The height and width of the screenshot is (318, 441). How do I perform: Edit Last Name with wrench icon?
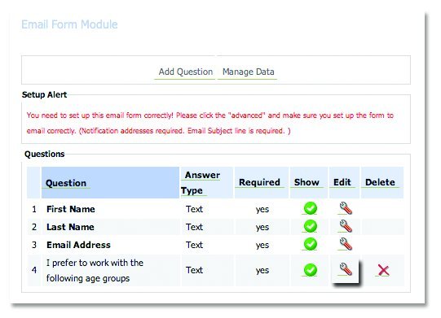point(346,226)
